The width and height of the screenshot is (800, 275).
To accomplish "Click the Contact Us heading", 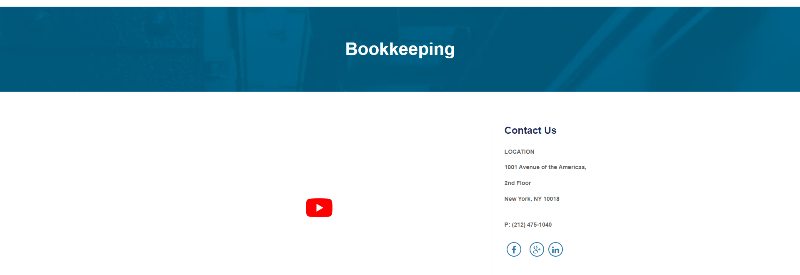I will click(530, 130).
